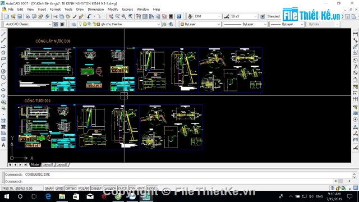The width and height of the screenshot is (359, 202).
Task: Switch to the Layout2 tab
Action: click(62, 164)
